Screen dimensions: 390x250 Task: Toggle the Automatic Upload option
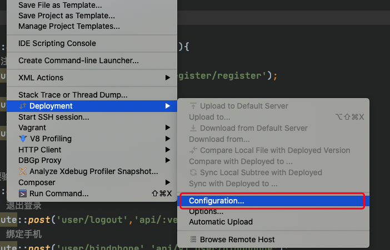point(221,222)
